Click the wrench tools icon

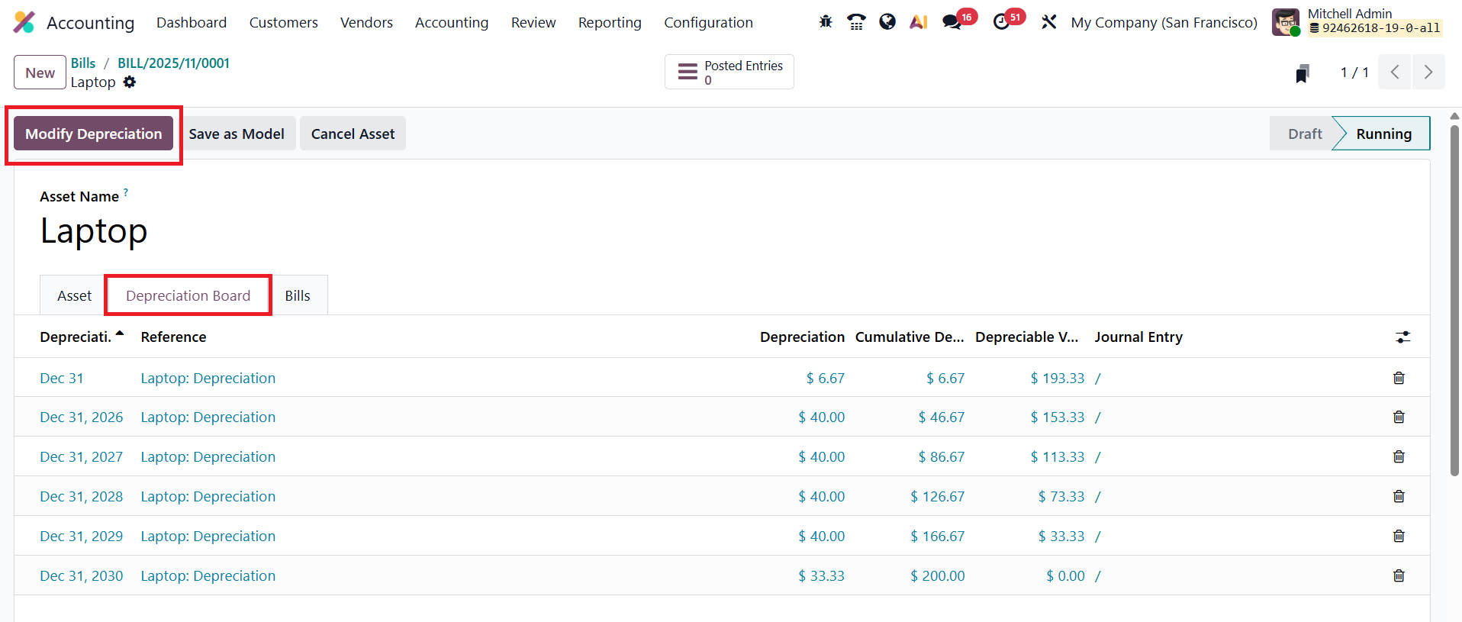[1049, 22]
